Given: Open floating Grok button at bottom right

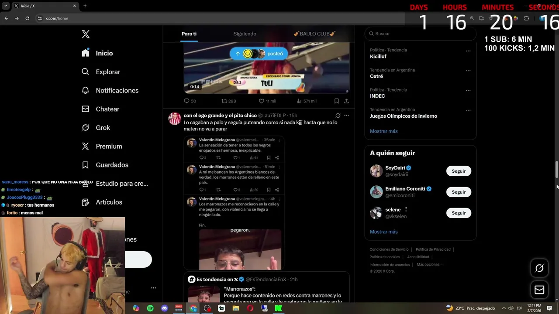Looking at the screenshot, I should [539, 268].
